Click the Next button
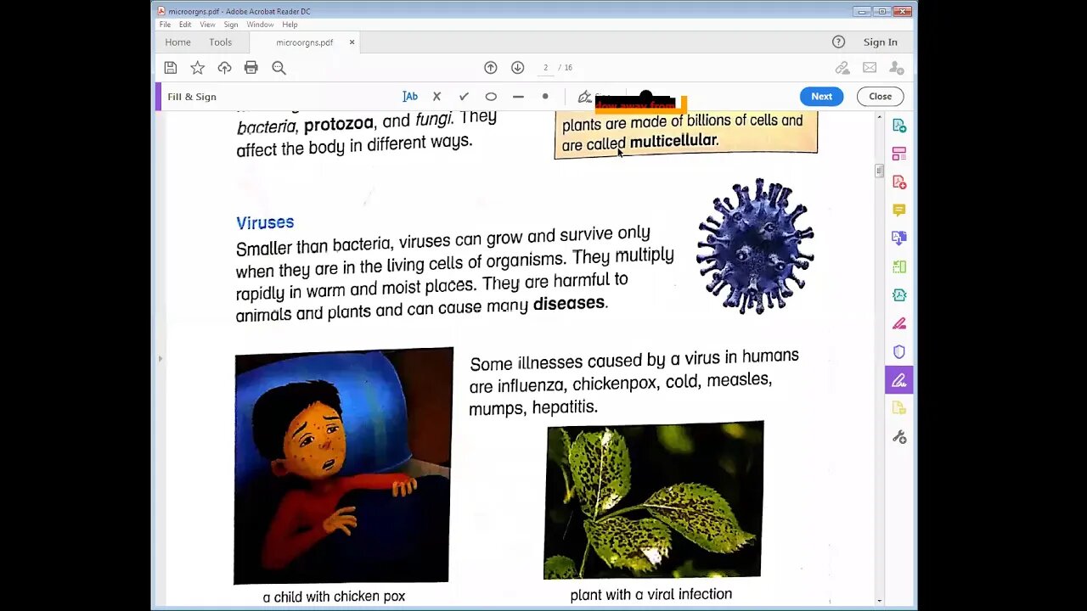This screenshot has width=1087, height=611. (x=821, y=97)
